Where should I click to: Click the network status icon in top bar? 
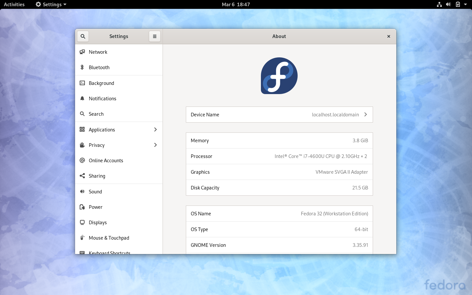(x=439, y=5)
